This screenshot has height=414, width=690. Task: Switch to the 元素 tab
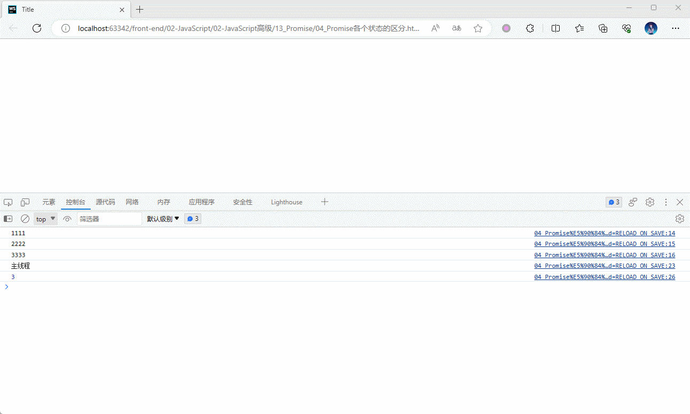[49, 202]
